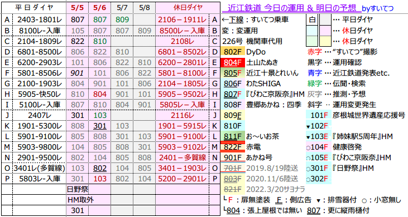
Task: Click the 2104-1809レ weekday cell
Action: click(39, 41)
